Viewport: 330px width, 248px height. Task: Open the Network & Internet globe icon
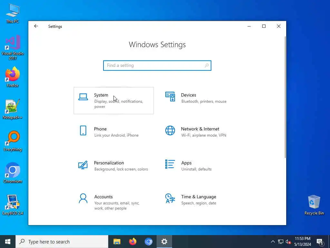[x=170, y=130]
